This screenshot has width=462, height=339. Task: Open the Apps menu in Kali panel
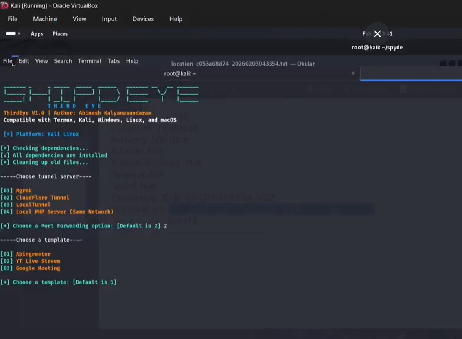click(37, 34)
